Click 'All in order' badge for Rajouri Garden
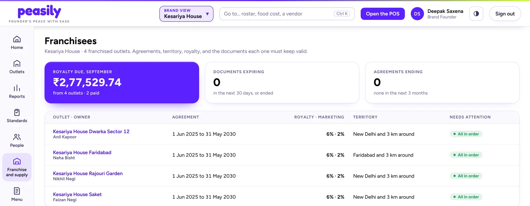The width and height of the screenshot is (530, 206). [x=466, y=176]
